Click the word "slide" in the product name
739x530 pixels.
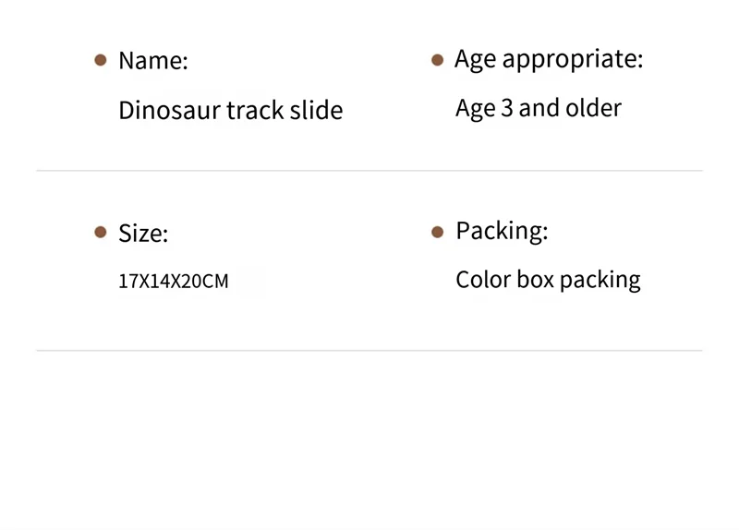(317, 111)
